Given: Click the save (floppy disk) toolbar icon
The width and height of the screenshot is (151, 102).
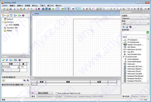Looking at the screenshot, I should point(10,9).
